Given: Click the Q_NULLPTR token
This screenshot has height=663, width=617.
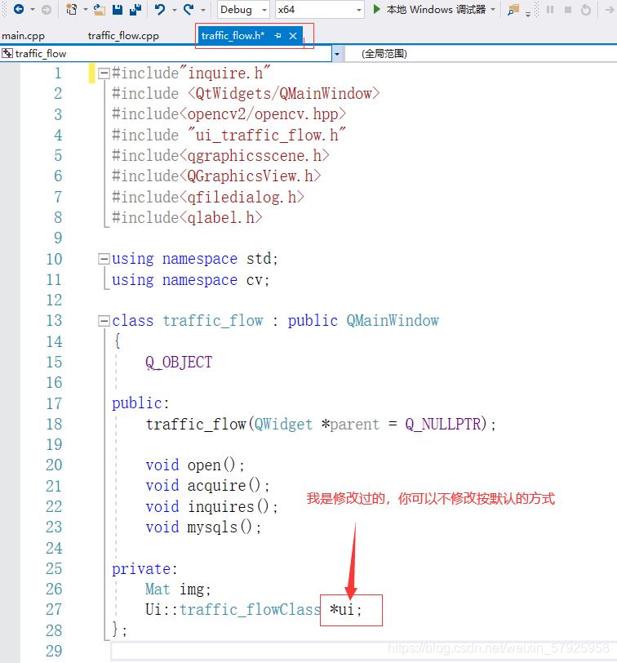Looking at the screenshot, I should 443,424.
